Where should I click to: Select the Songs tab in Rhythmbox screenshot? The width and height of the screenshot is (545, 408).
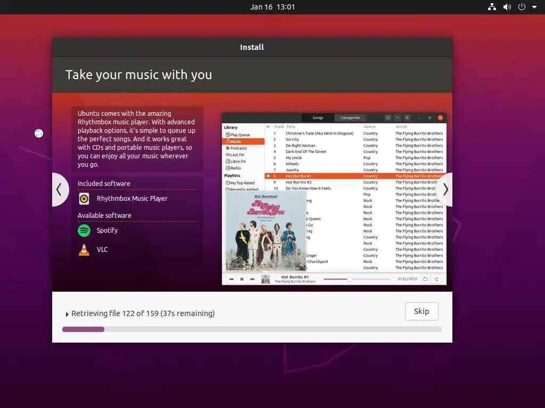(318, 117)
